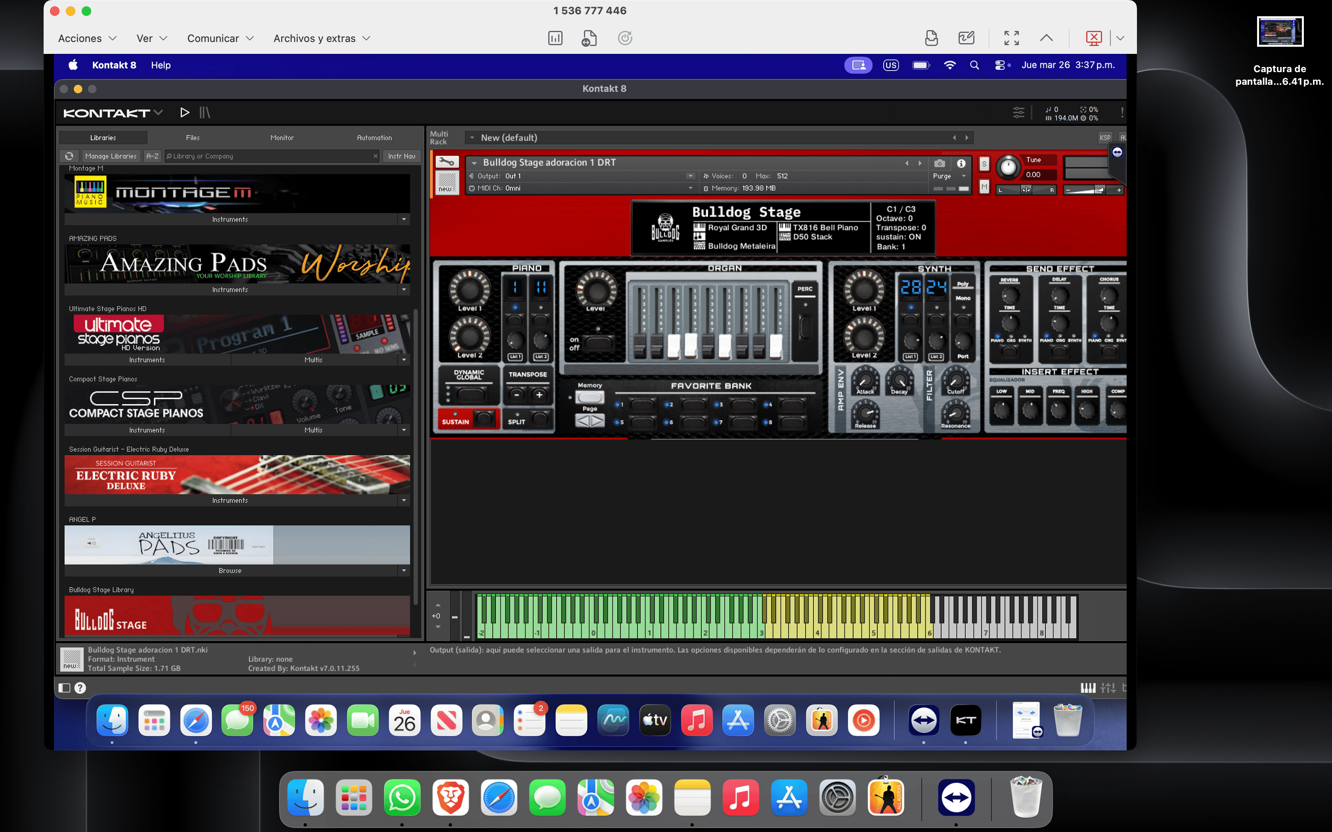Open Spotlight search in macOS menu bar
Screen dimensions: 1332x832
(974, 65)
